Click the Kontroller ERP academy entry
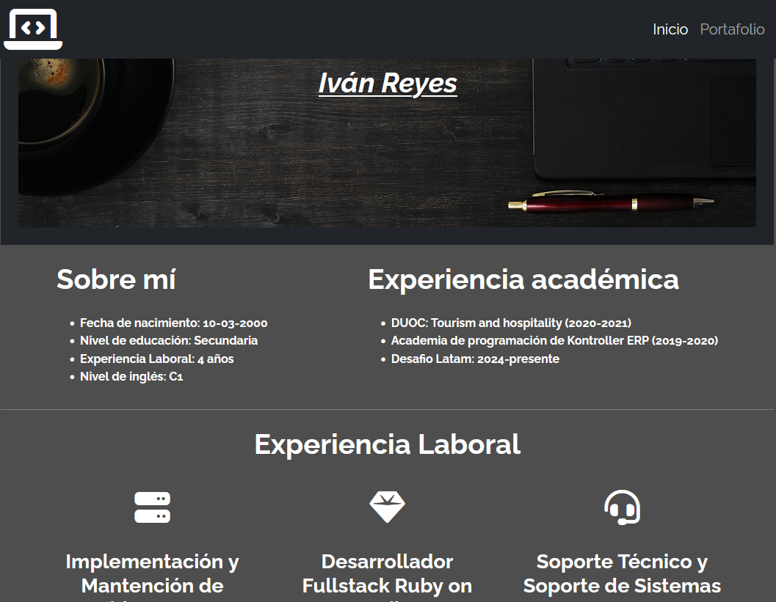 pyautogui.click(x=554, y=340)
